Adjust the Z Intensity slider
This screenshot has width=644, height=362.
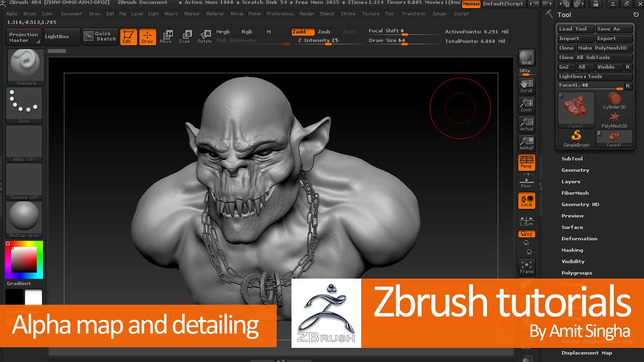pyautogui.click(x=328, y=41)
